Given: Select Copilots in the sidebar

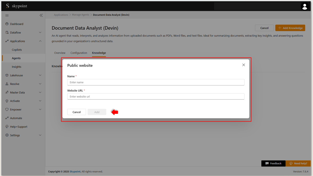Looking at the screenshot, I should click(17, 50).
